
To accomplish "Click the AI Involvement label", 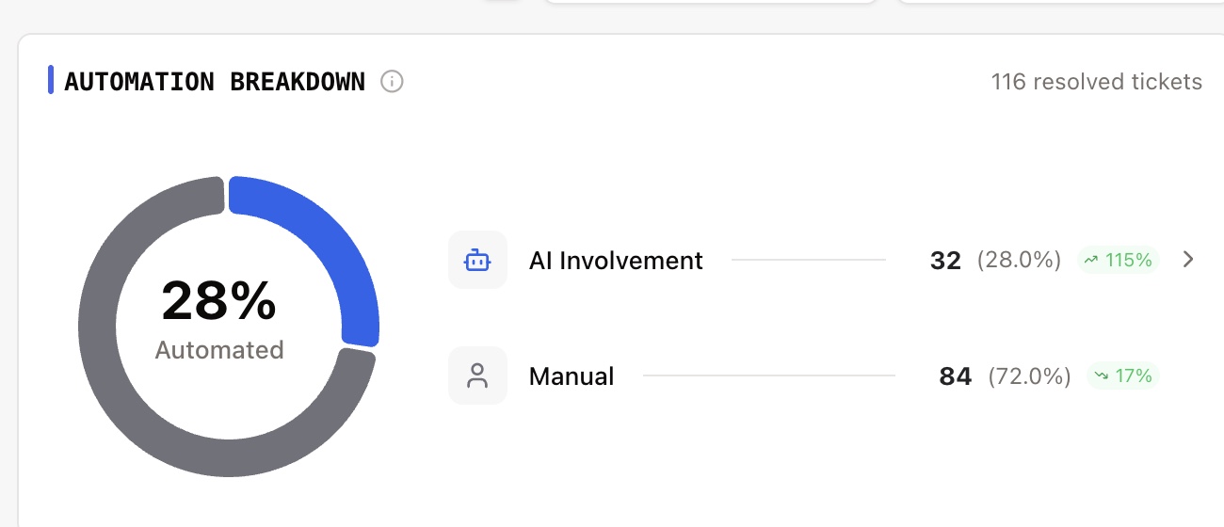I will pos(616,261).
